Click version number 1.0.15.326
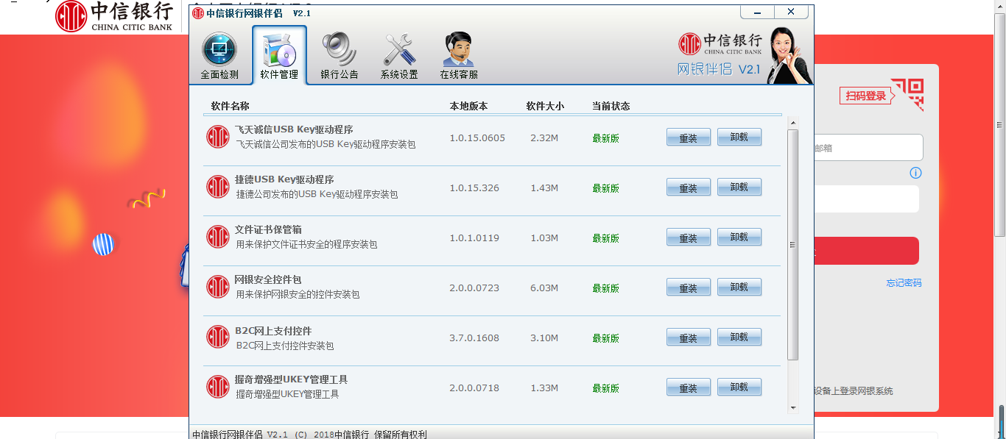1006x439 pixels. pos(474,188)
